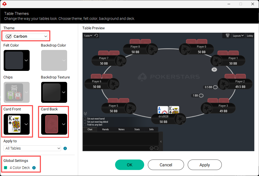This screenshot has height=176, width=259.
Task: Click Player 1 avatar star icon
Action: pyautogui.click(x=216, y=61)
